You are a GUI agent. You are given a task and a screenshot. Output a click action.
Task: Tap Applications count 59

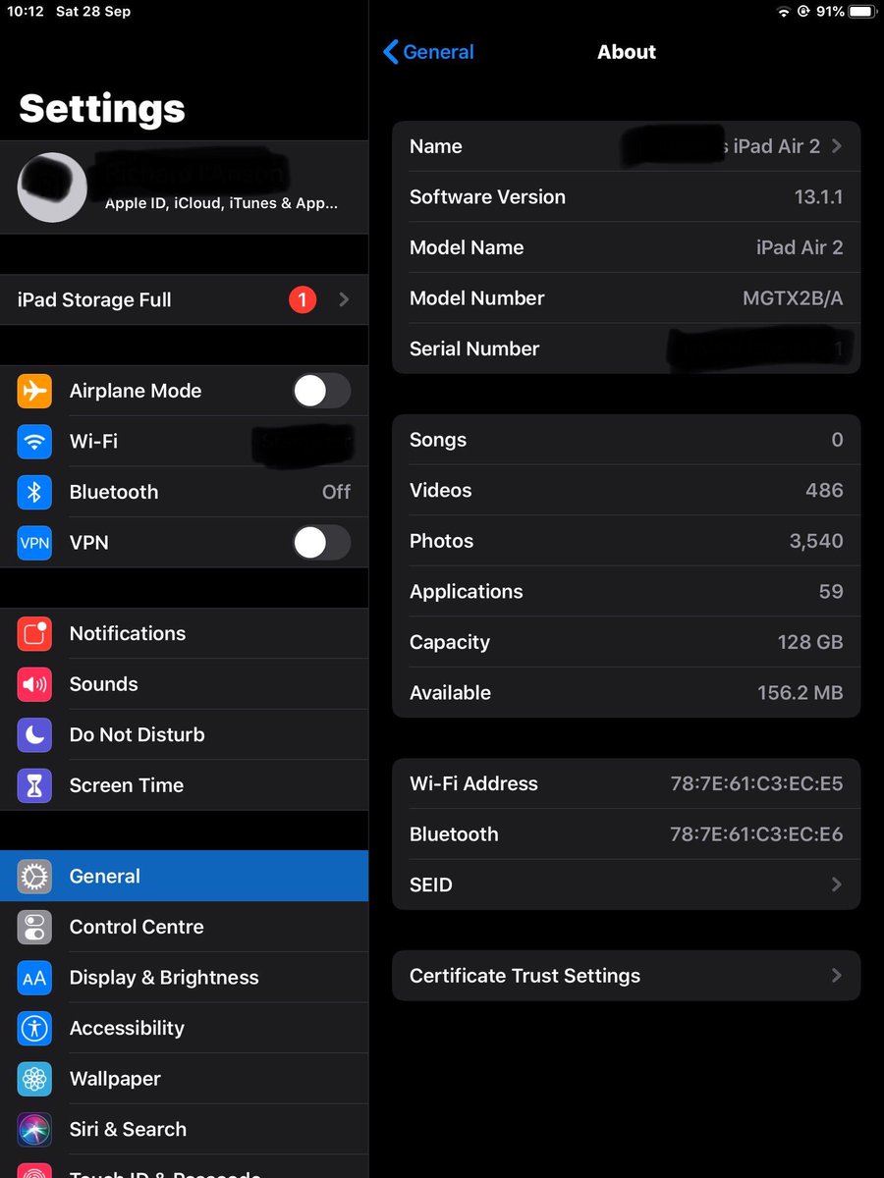pyautogui.click(x=831, y=592)
